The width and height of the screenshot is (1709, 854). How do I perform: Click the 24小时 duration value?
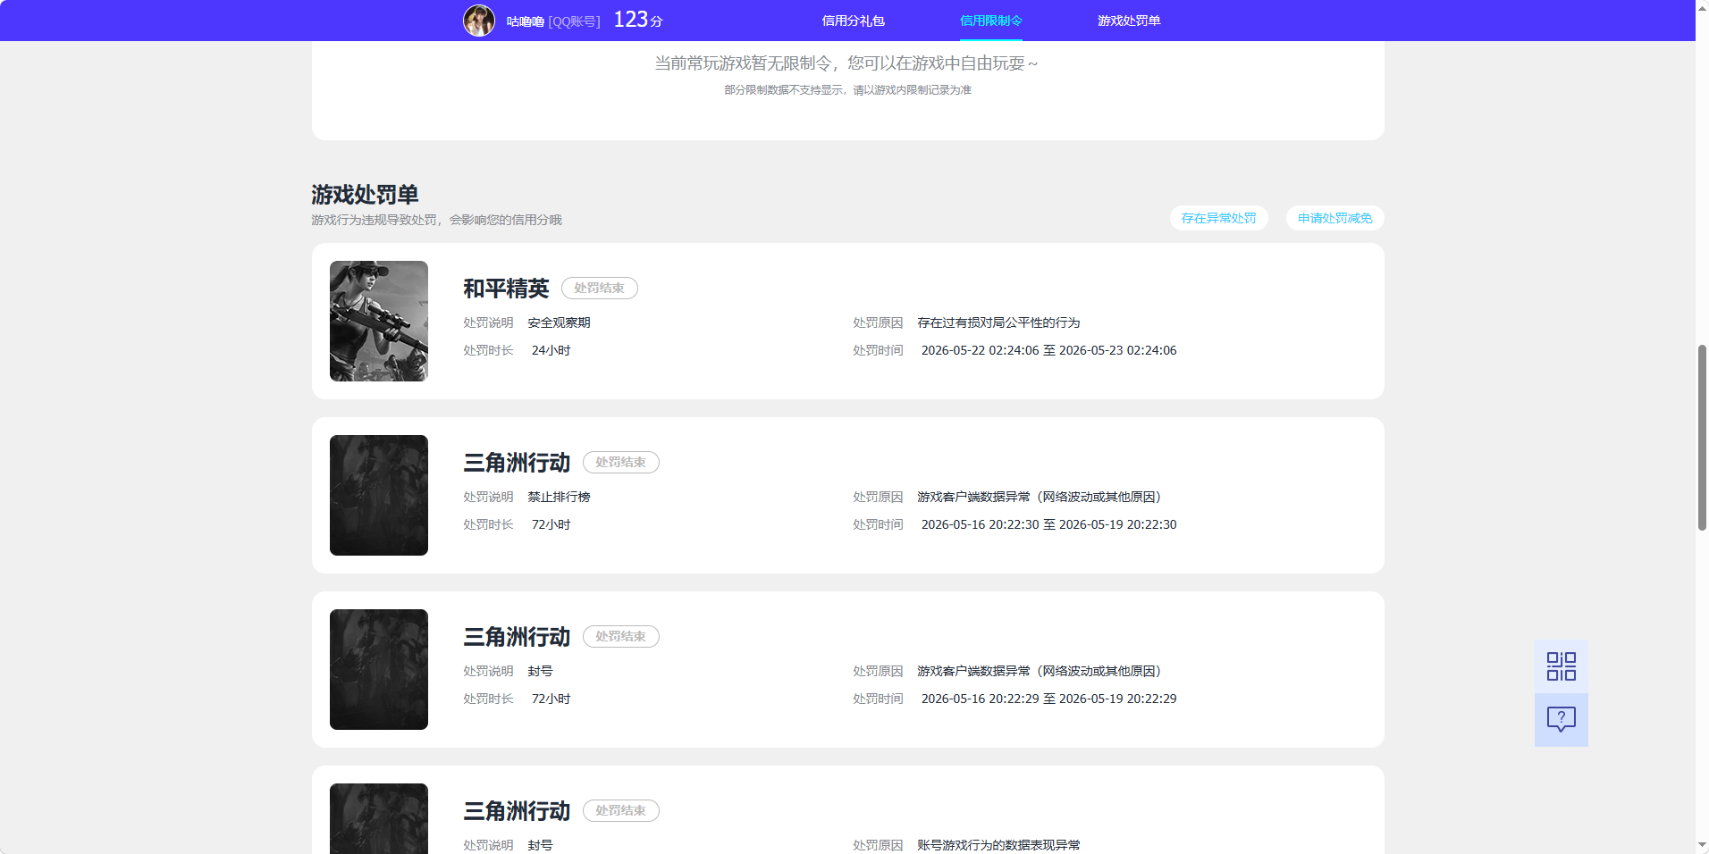click(551, 350)
